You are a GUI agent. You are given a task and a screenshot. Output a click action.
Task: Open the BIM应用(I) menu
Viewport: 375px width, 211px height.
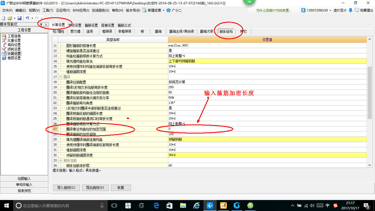point(81,10)
